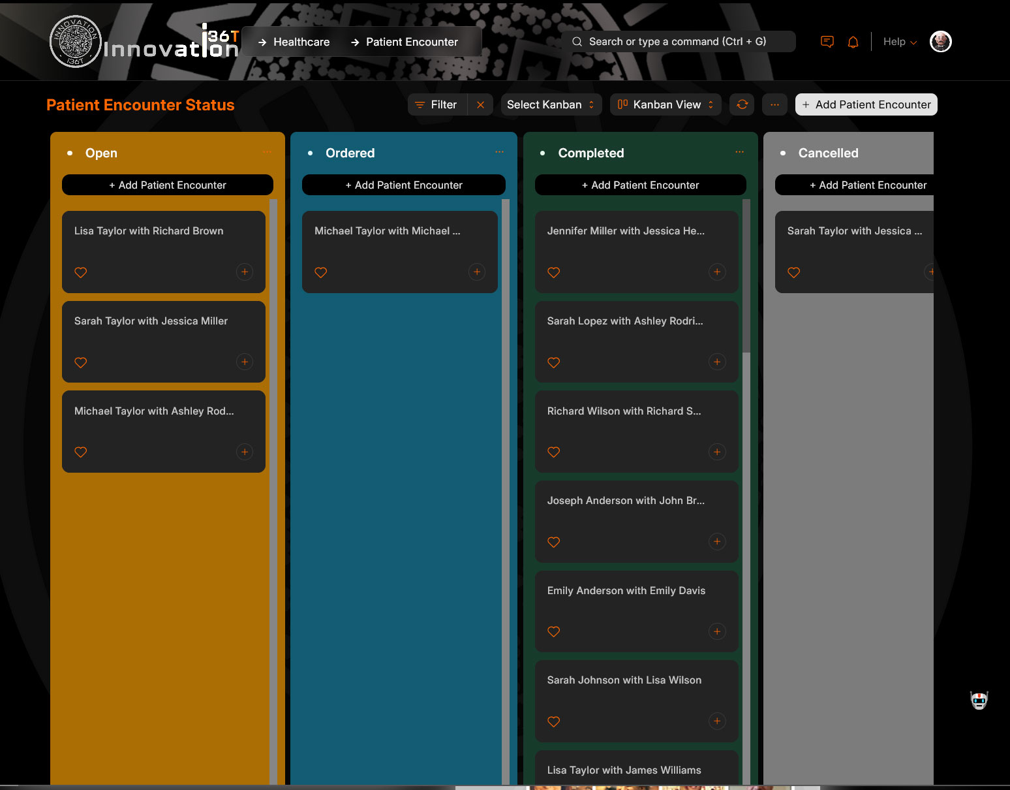Image resolution: width=1010 pixels, height=790 pixels.
Task: Open the chat messages icon
Action: click(x=827, y=42)
